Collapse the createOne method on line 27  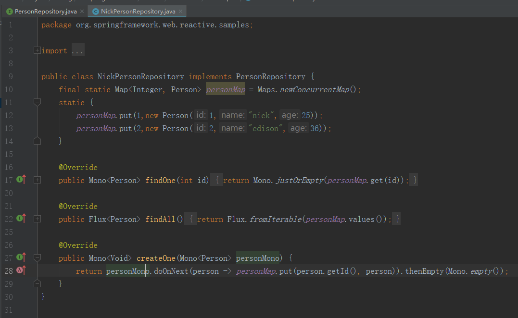tap(38, 257)
